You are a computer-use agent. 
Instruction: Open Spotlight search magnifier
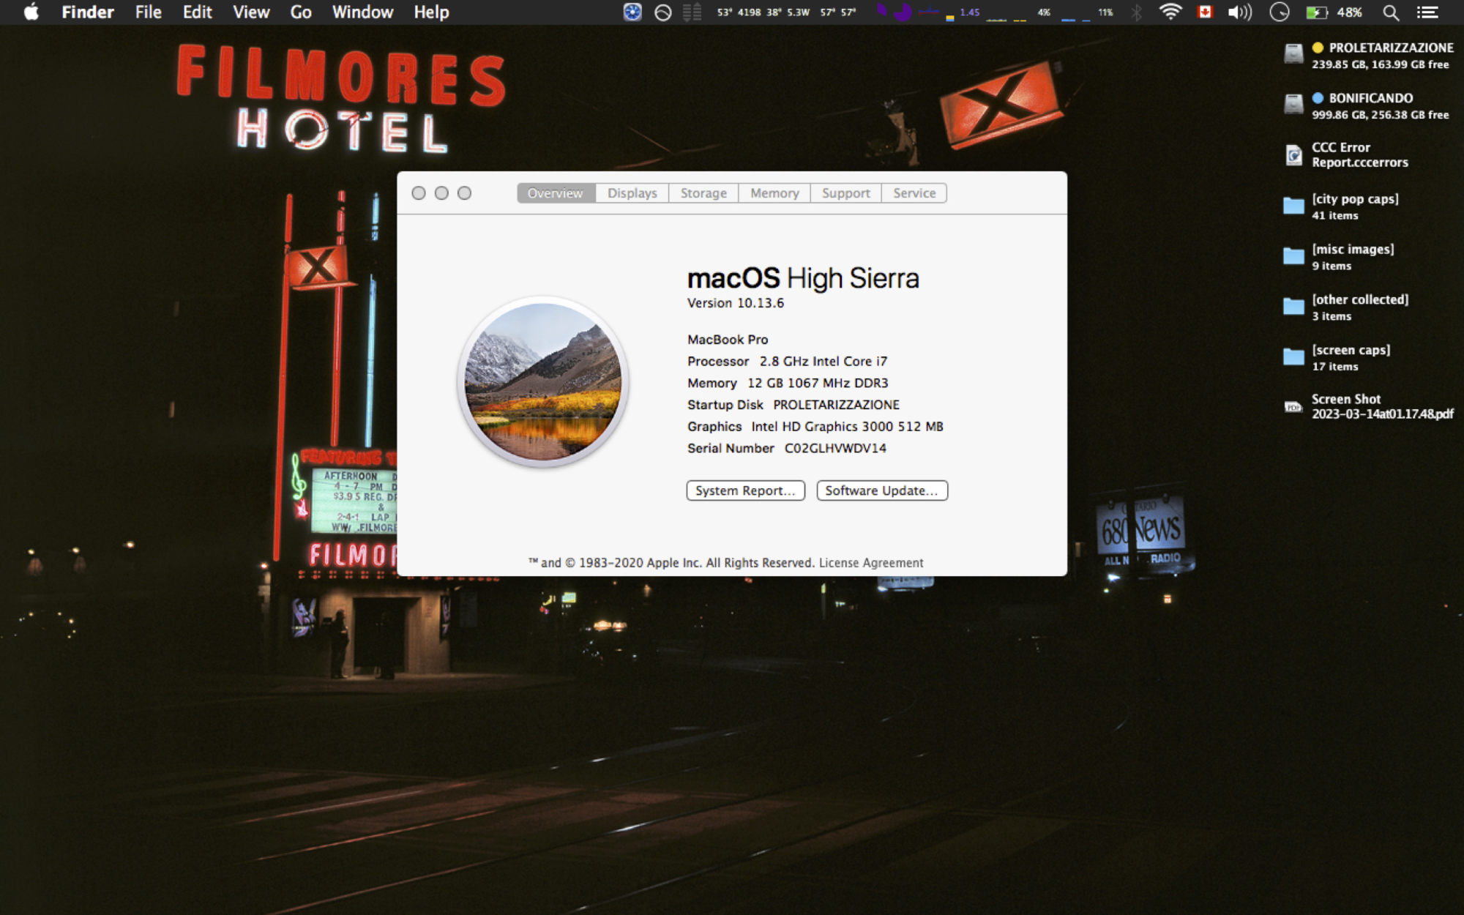(x=1390, y=12)
